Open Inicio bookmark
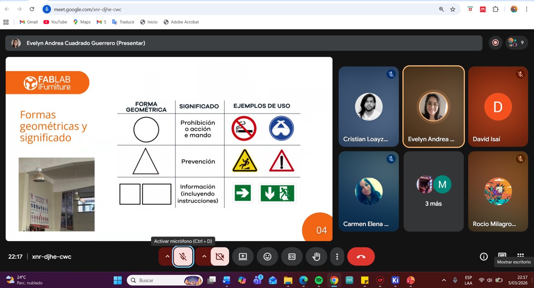 tap(149, 22)
